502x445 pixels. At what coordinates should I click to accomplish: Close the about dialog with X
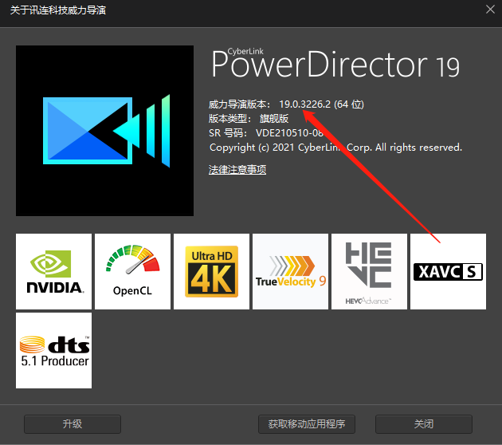490,10
